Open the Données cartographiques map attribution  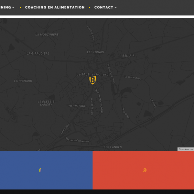click(x=186, y=149)
